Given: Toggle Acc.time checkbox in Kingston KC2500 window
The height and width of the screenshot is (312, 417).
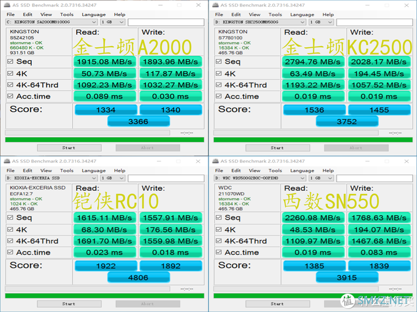Looking at the screenshot, I should [x=218, y=96].
